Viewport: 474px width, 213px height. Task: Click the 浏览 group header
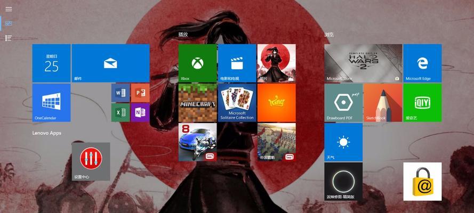pyautogui.click(x=329, y=35)
